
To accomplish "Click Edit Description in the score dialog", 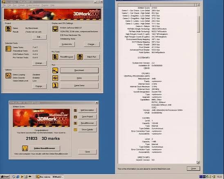I will coord(87,110).
